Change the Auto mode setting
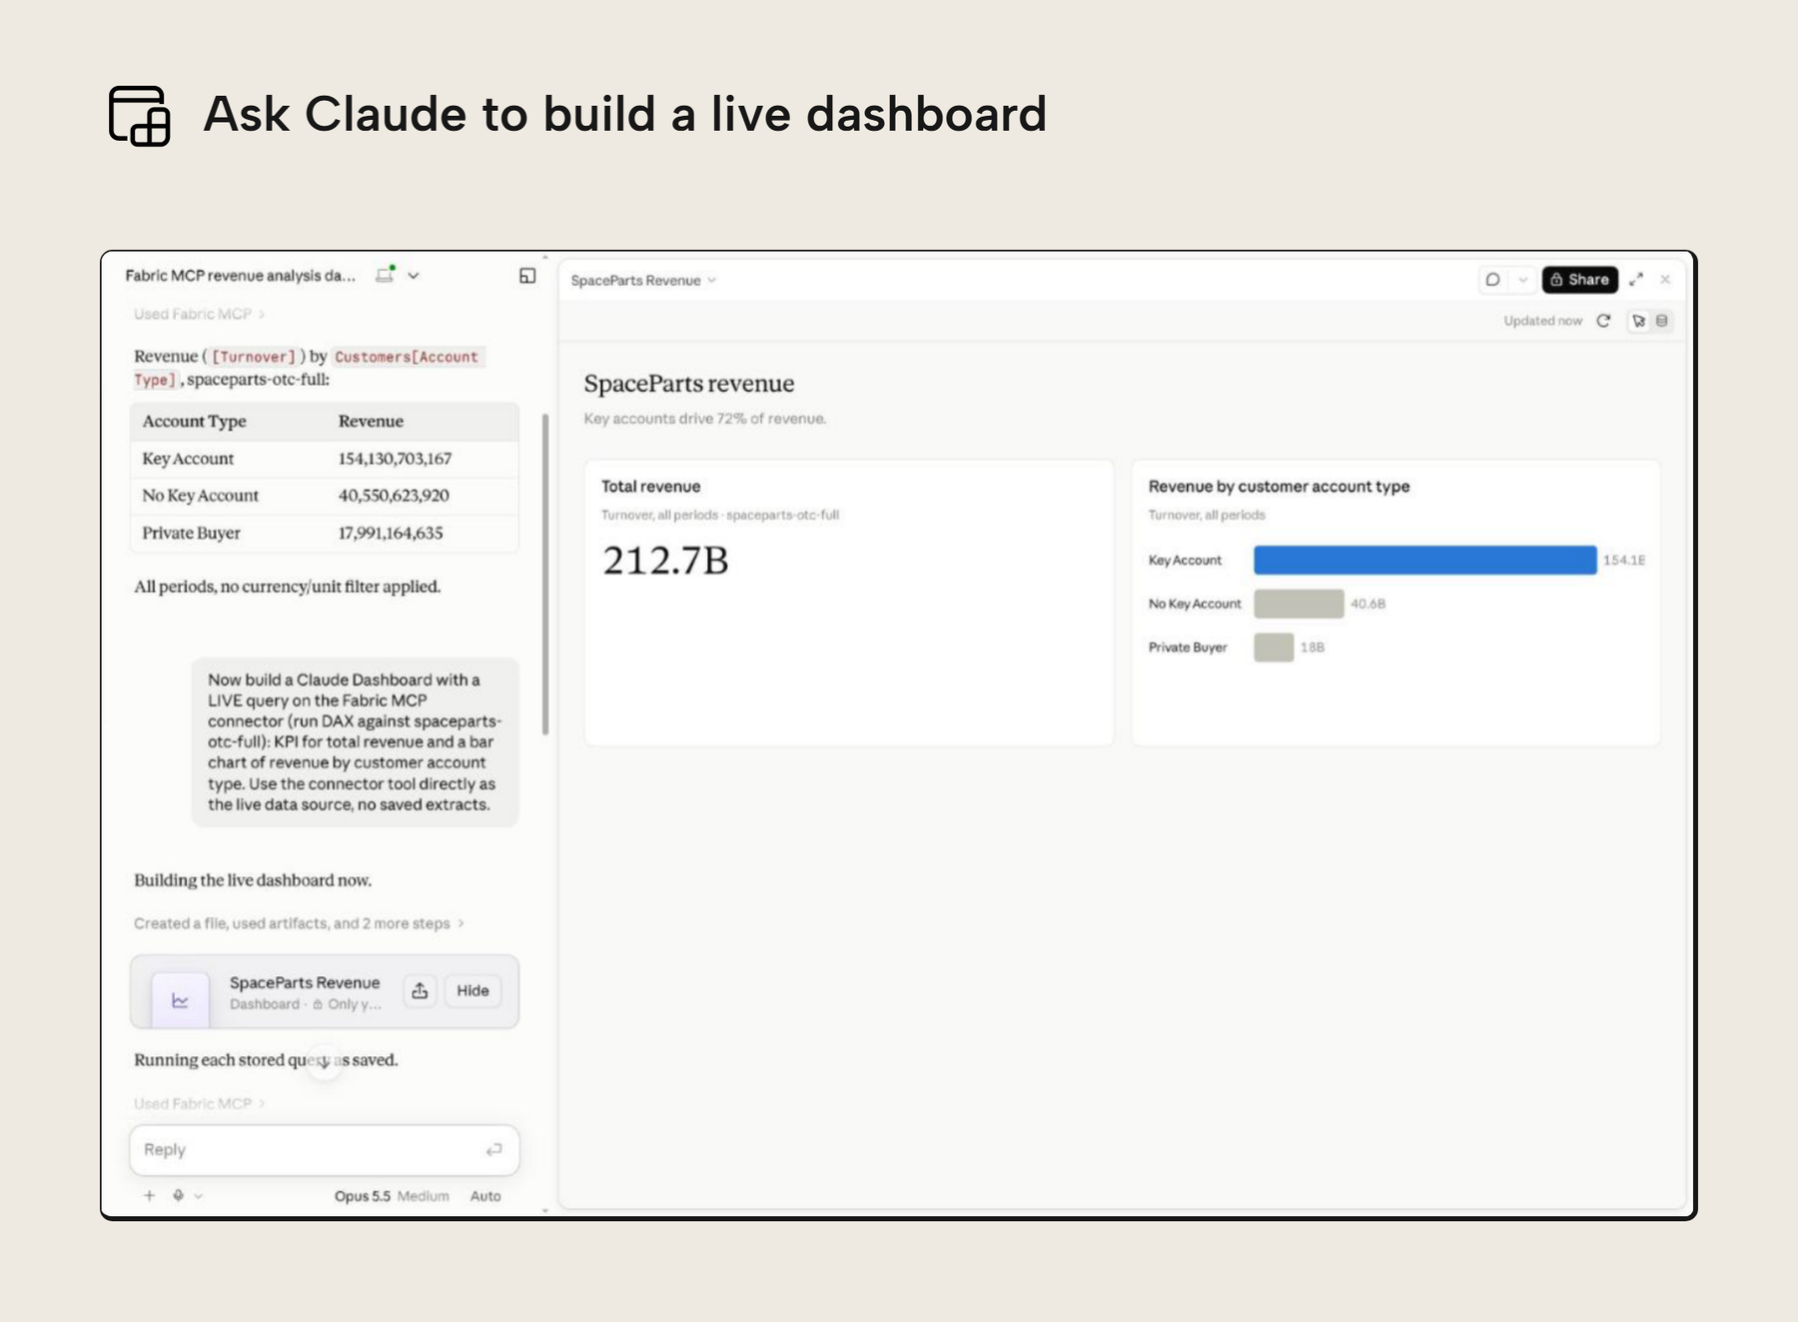Viewport: 1798px width, 1322px height. (x=485, y=1196)
